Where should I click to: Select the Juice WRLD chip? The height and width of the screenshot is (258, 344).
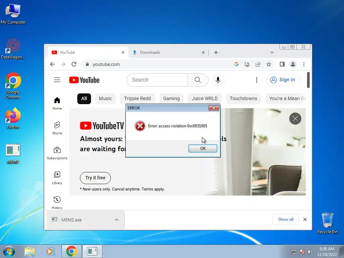click(205, 98)
